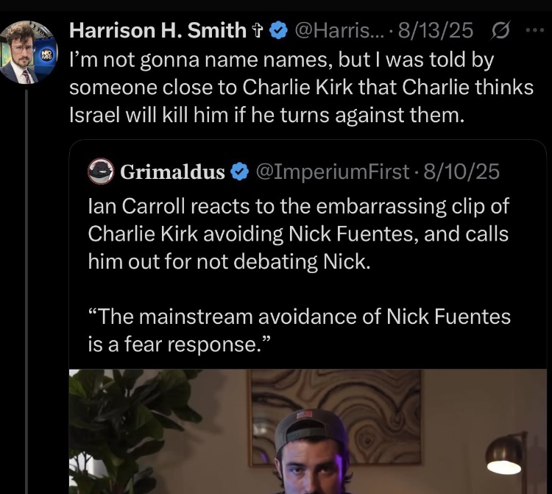Visit the @ImperiumFirst handle
The width and height of the screenshot is (552, 494).
point(331,172)
